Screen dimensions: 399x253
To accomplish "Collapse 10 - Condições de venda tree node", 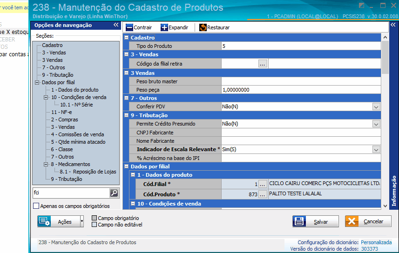I will pyautogui.click(x=46, y=97).
